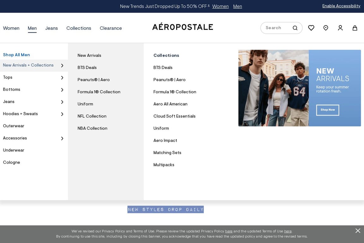The height and width of the screenshot is (243, 364).
Task: Open Aero All American link
Action: 170,104
